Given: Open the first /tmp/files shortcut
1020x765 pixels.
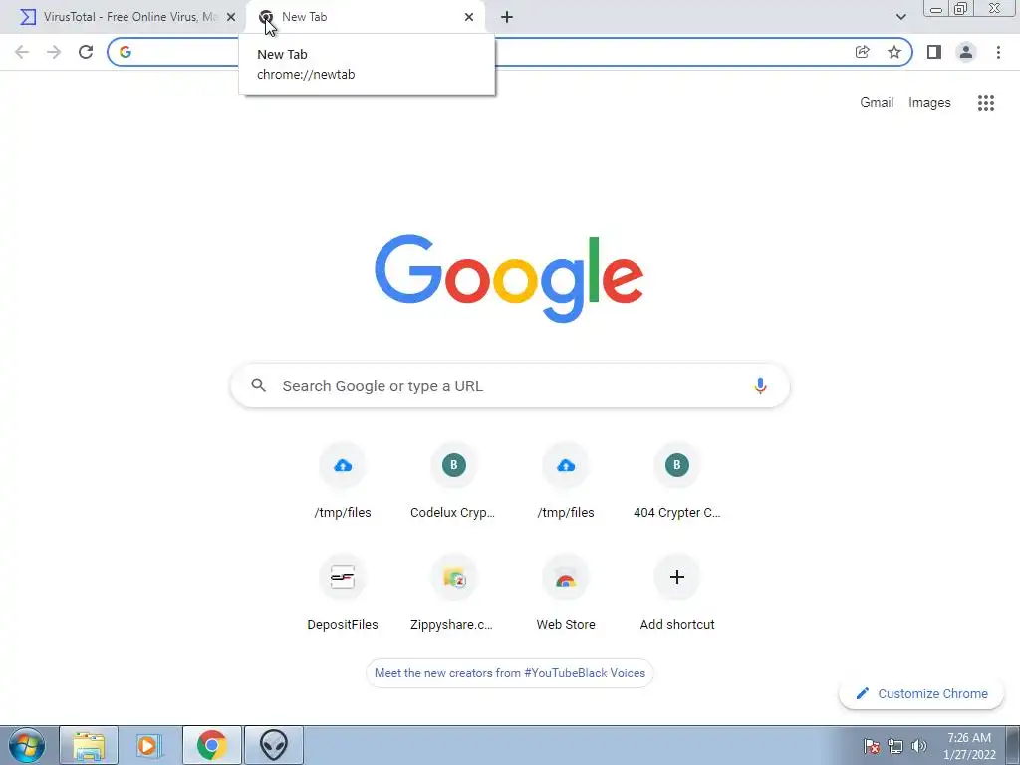Looking at the screenshot, I should coord(343,482).
